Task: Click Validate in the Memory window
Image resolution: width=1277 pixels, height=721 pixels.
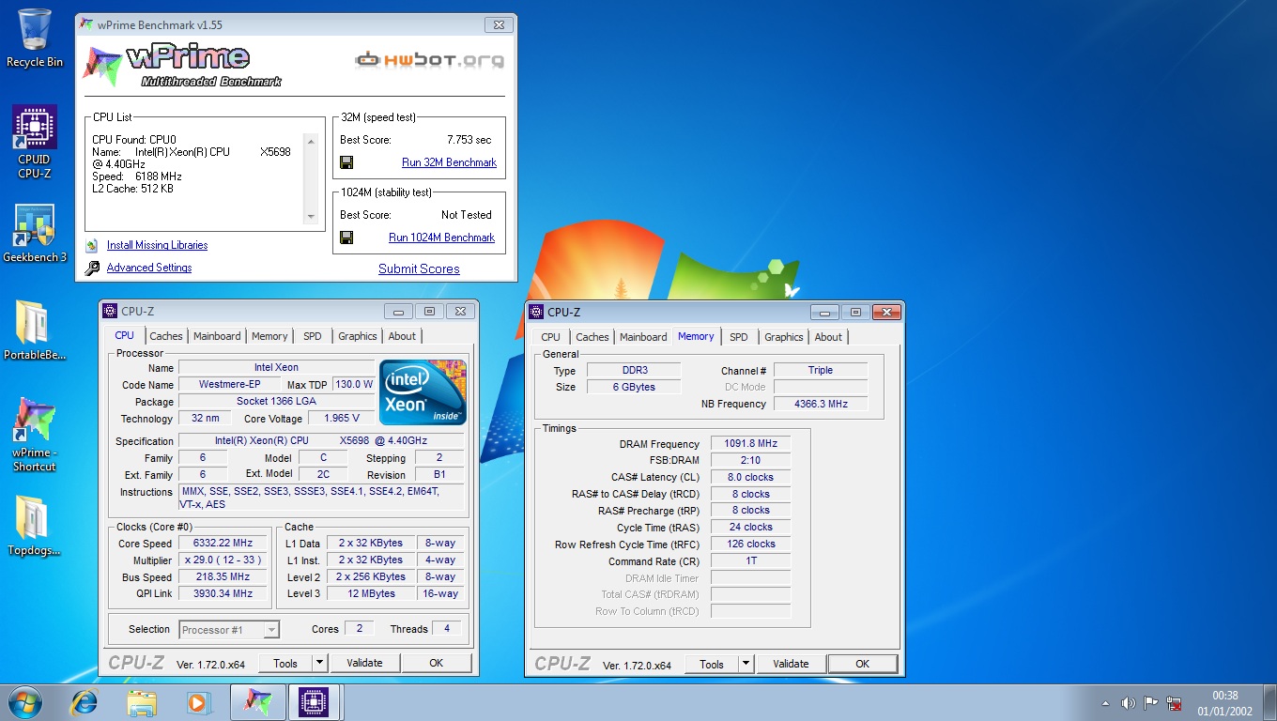Action: coord(791,664)
